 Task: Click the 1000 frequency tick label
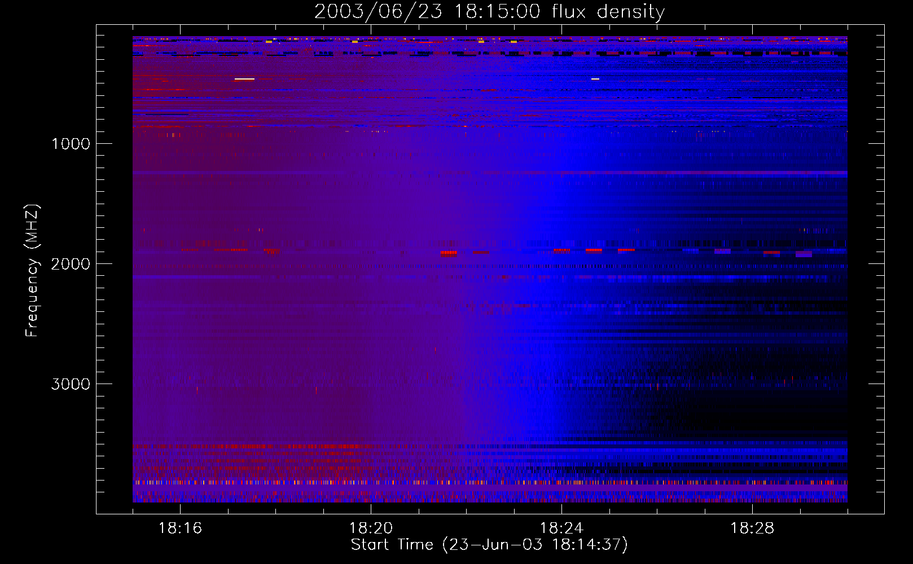(x=71, y=144)
